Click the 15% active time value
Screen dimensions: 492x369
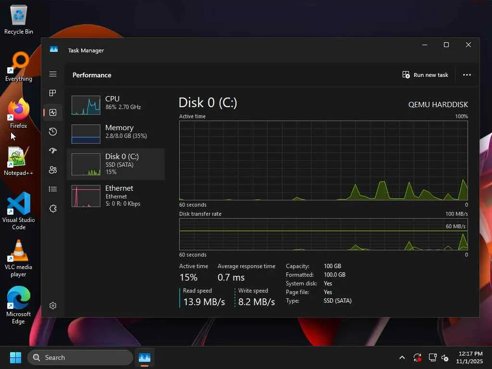tap(188, 277)
